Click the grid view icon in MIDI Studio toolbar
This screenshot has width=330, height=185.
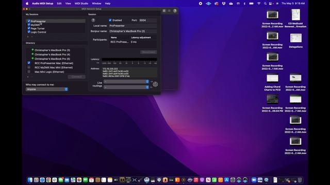(x=164, y=11)
